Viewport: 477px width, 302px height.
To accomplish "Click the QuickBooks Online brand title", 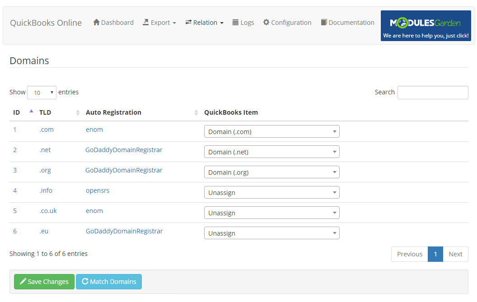I will (x=46, y=23).
